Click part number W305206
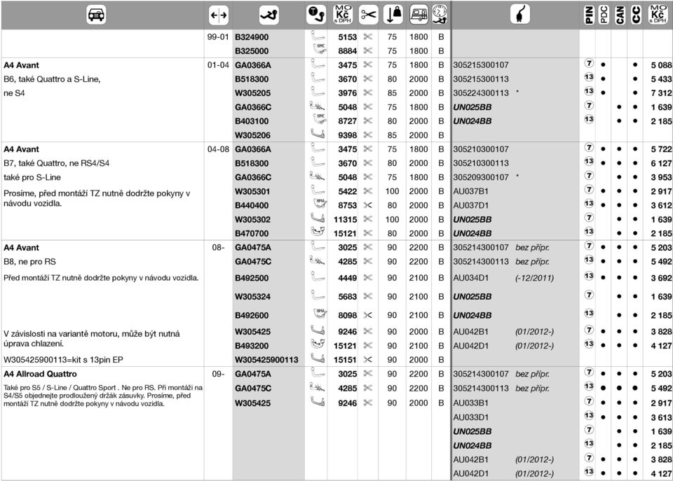Viewport: 673px width, 481px height. tap(252, 135)
